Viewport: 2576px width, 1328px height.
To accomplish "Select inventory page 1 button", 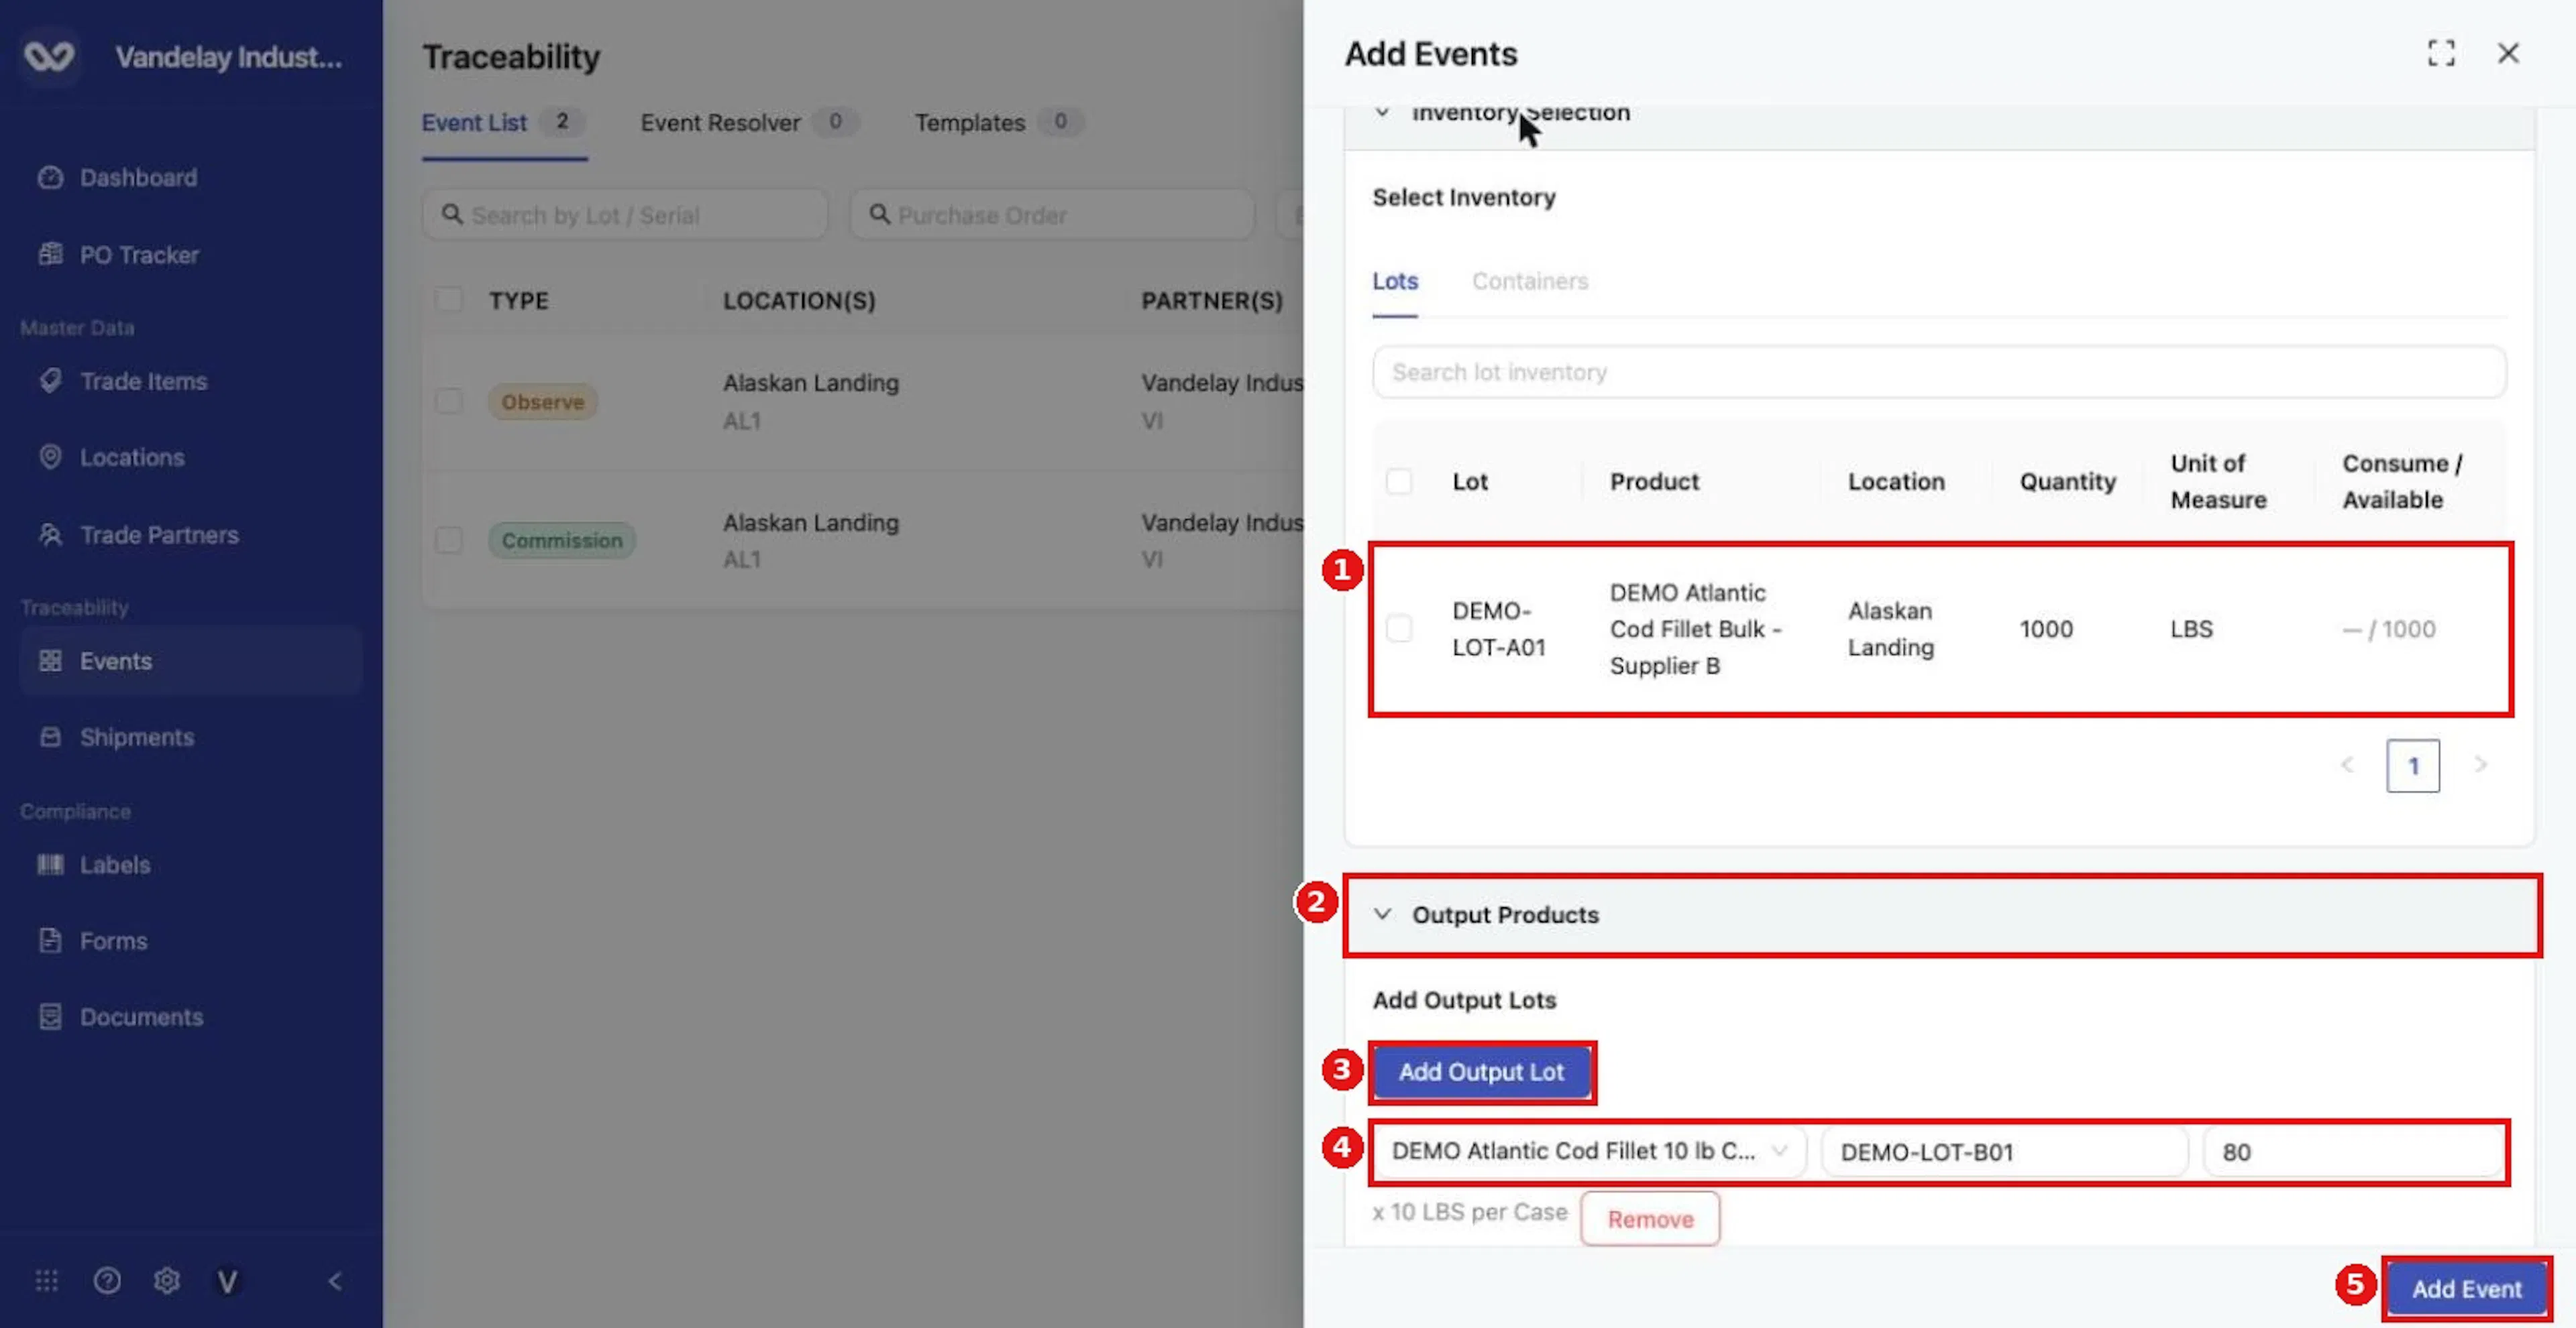I will click(x=2413, y=766).
